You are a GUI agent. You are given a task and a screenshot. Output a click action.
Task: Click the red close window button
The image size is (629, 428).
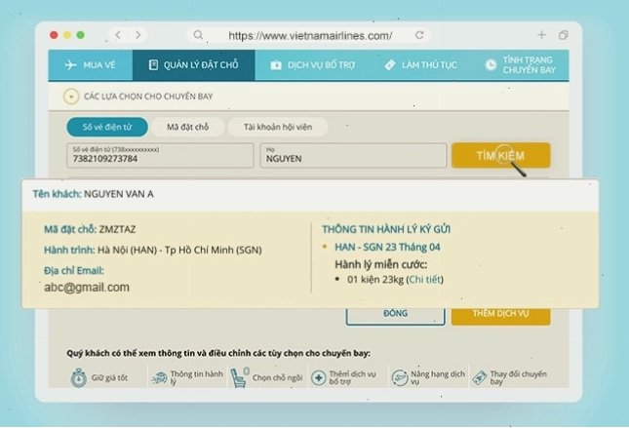click(54, 35)
